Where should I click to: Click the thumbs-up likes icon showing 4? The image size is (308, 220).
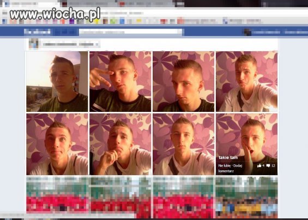pos(259,166)
